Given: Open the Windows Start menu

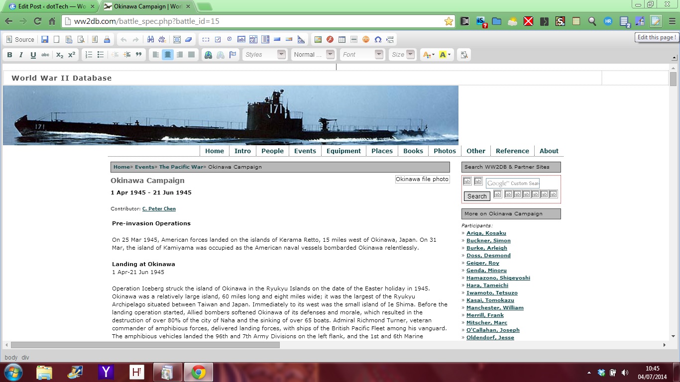Looking at the screenshot, I should (12, 372).
